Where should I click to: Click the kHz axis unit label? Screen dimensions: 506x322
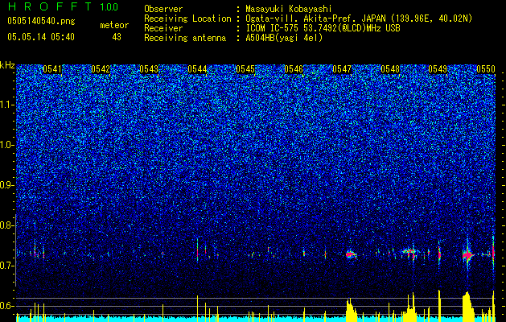[x=8, y=65]
